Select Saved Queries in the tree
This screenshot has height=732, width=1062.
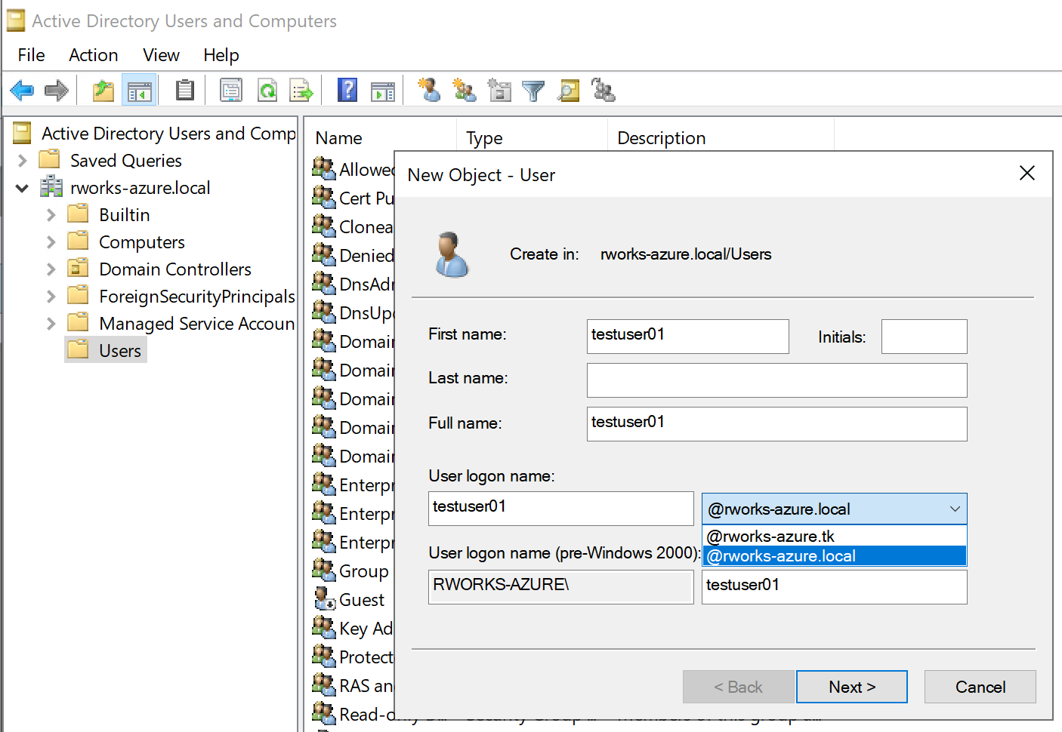[126, 161]
